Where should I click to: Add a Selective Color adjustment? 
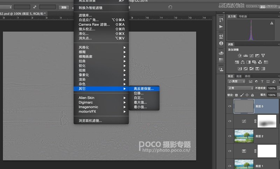tap(257, 68)
